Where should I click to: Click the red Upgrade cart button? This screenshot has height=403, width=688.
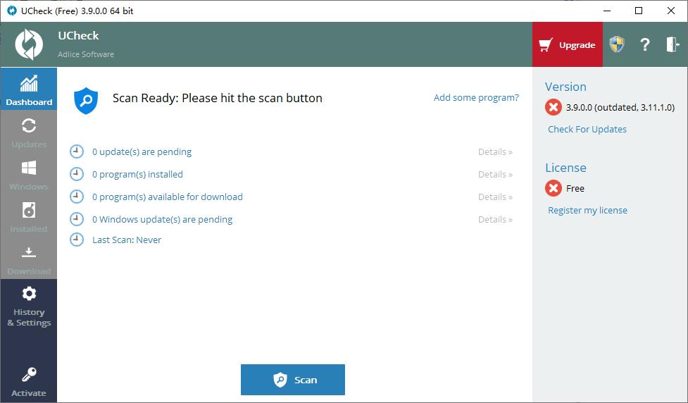568,45
